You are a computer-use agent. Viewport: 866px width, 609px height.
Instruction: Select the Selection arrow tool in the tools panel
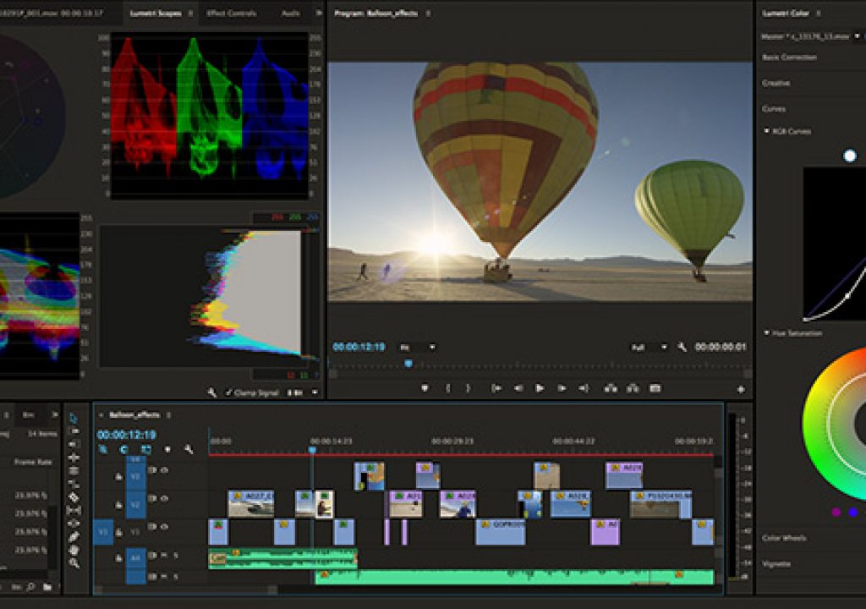[x=74, y=419]
